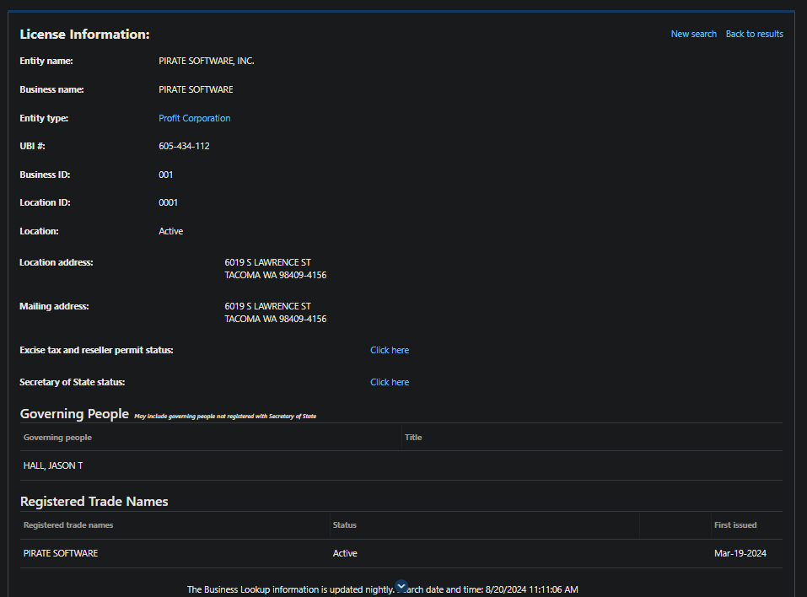807x597 pixels.
Task: Click entity name PIRATE SOFTWARE, INC.
Action: coord(207,61)
